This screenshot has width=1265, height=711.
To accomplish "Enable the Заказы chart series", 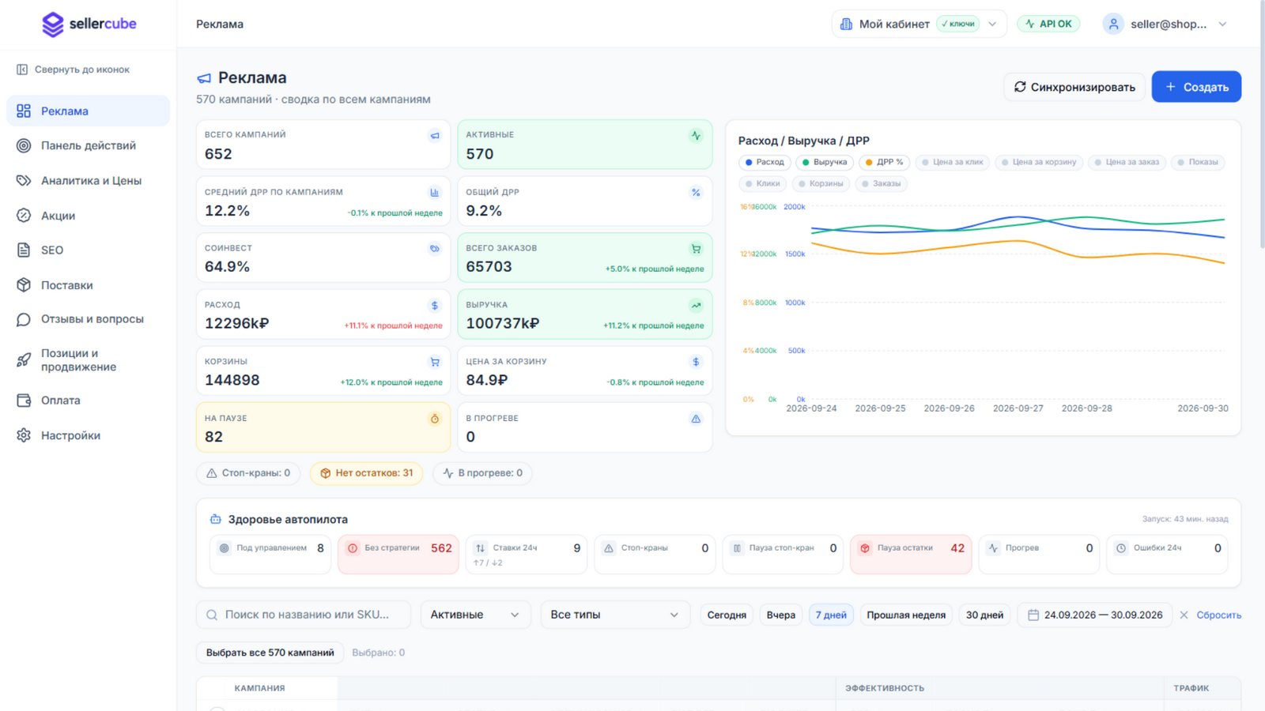I will 882,183.
